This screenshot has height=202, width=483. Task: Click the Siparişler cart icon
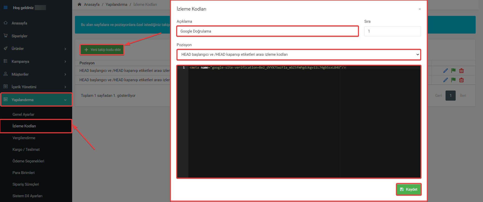[6, 36]
